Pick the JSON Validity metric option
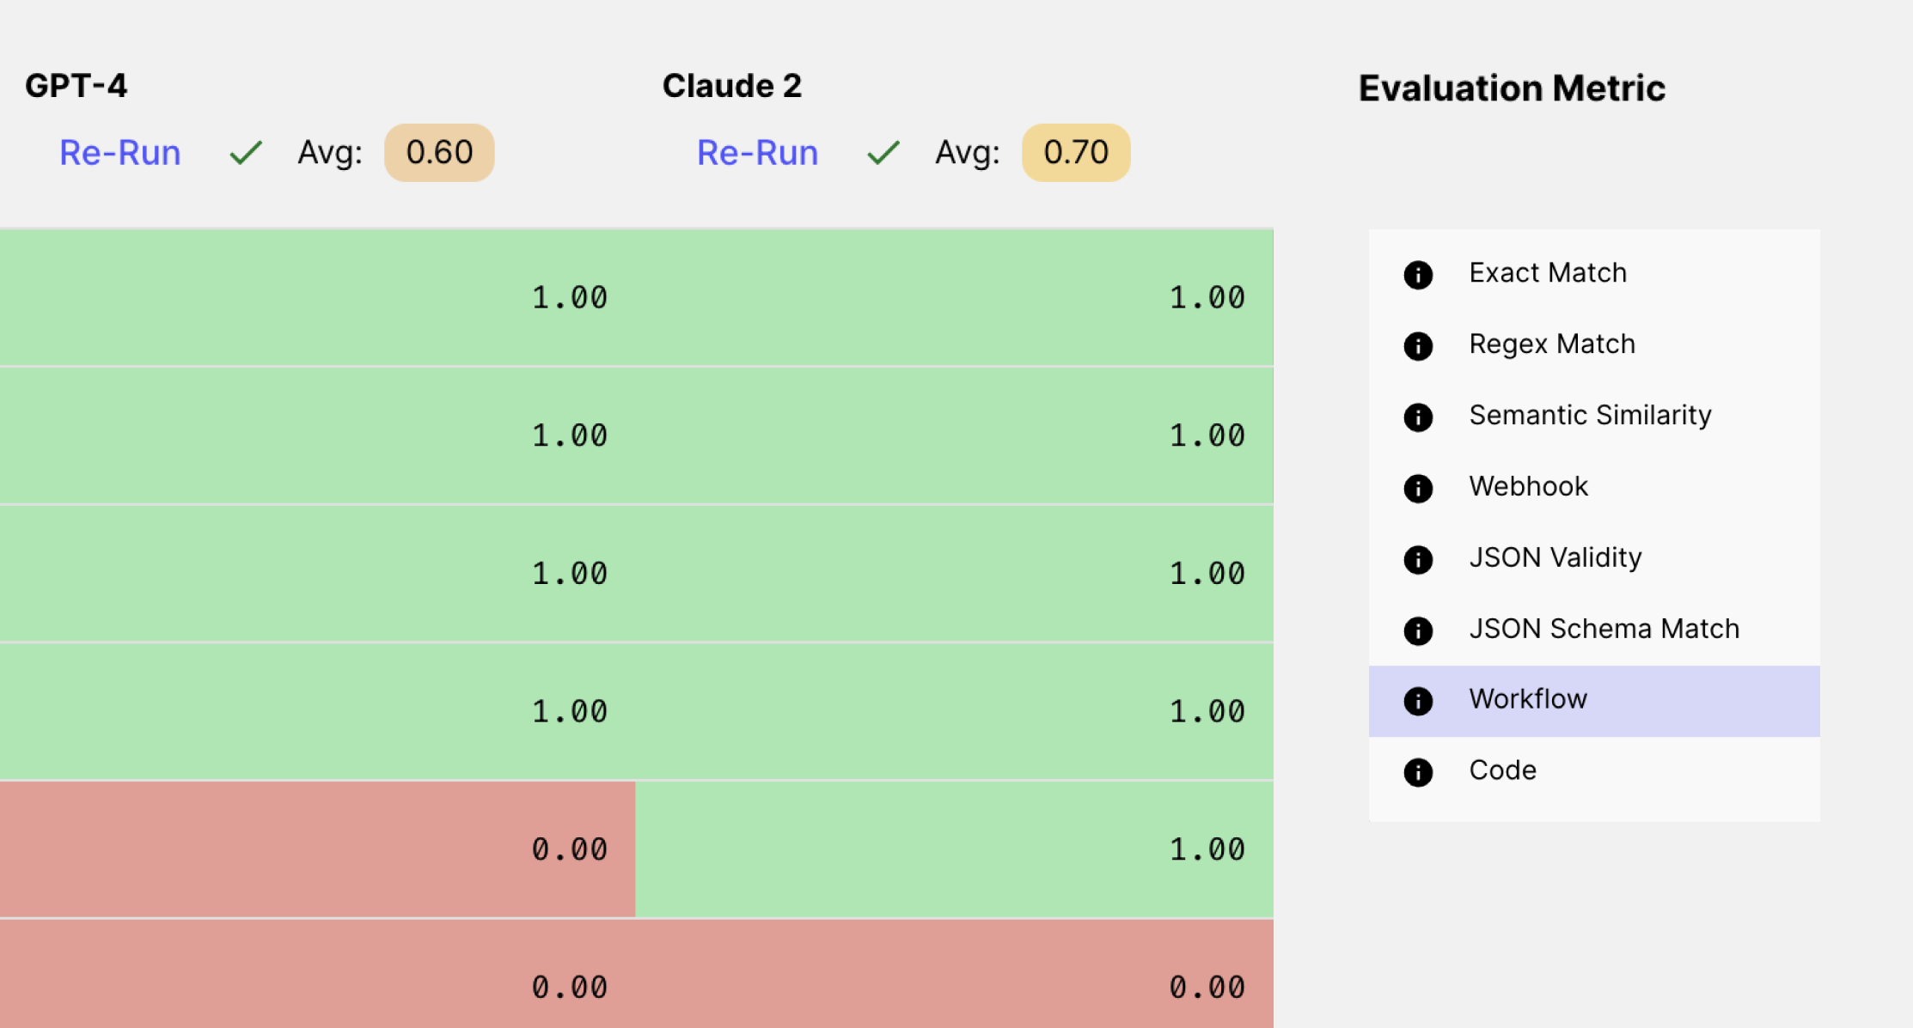The image size is (1913, 1028). 1555,558
